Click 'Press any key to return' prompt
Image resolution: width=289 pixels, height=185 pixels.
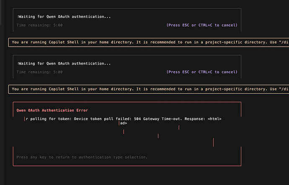pyautogui.click(x=82, y=157)
